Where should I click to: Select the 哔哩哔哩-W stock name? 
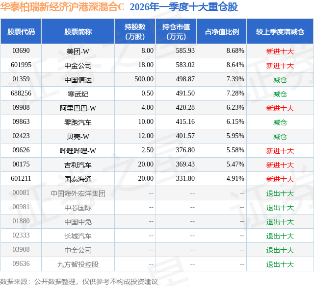78,151
